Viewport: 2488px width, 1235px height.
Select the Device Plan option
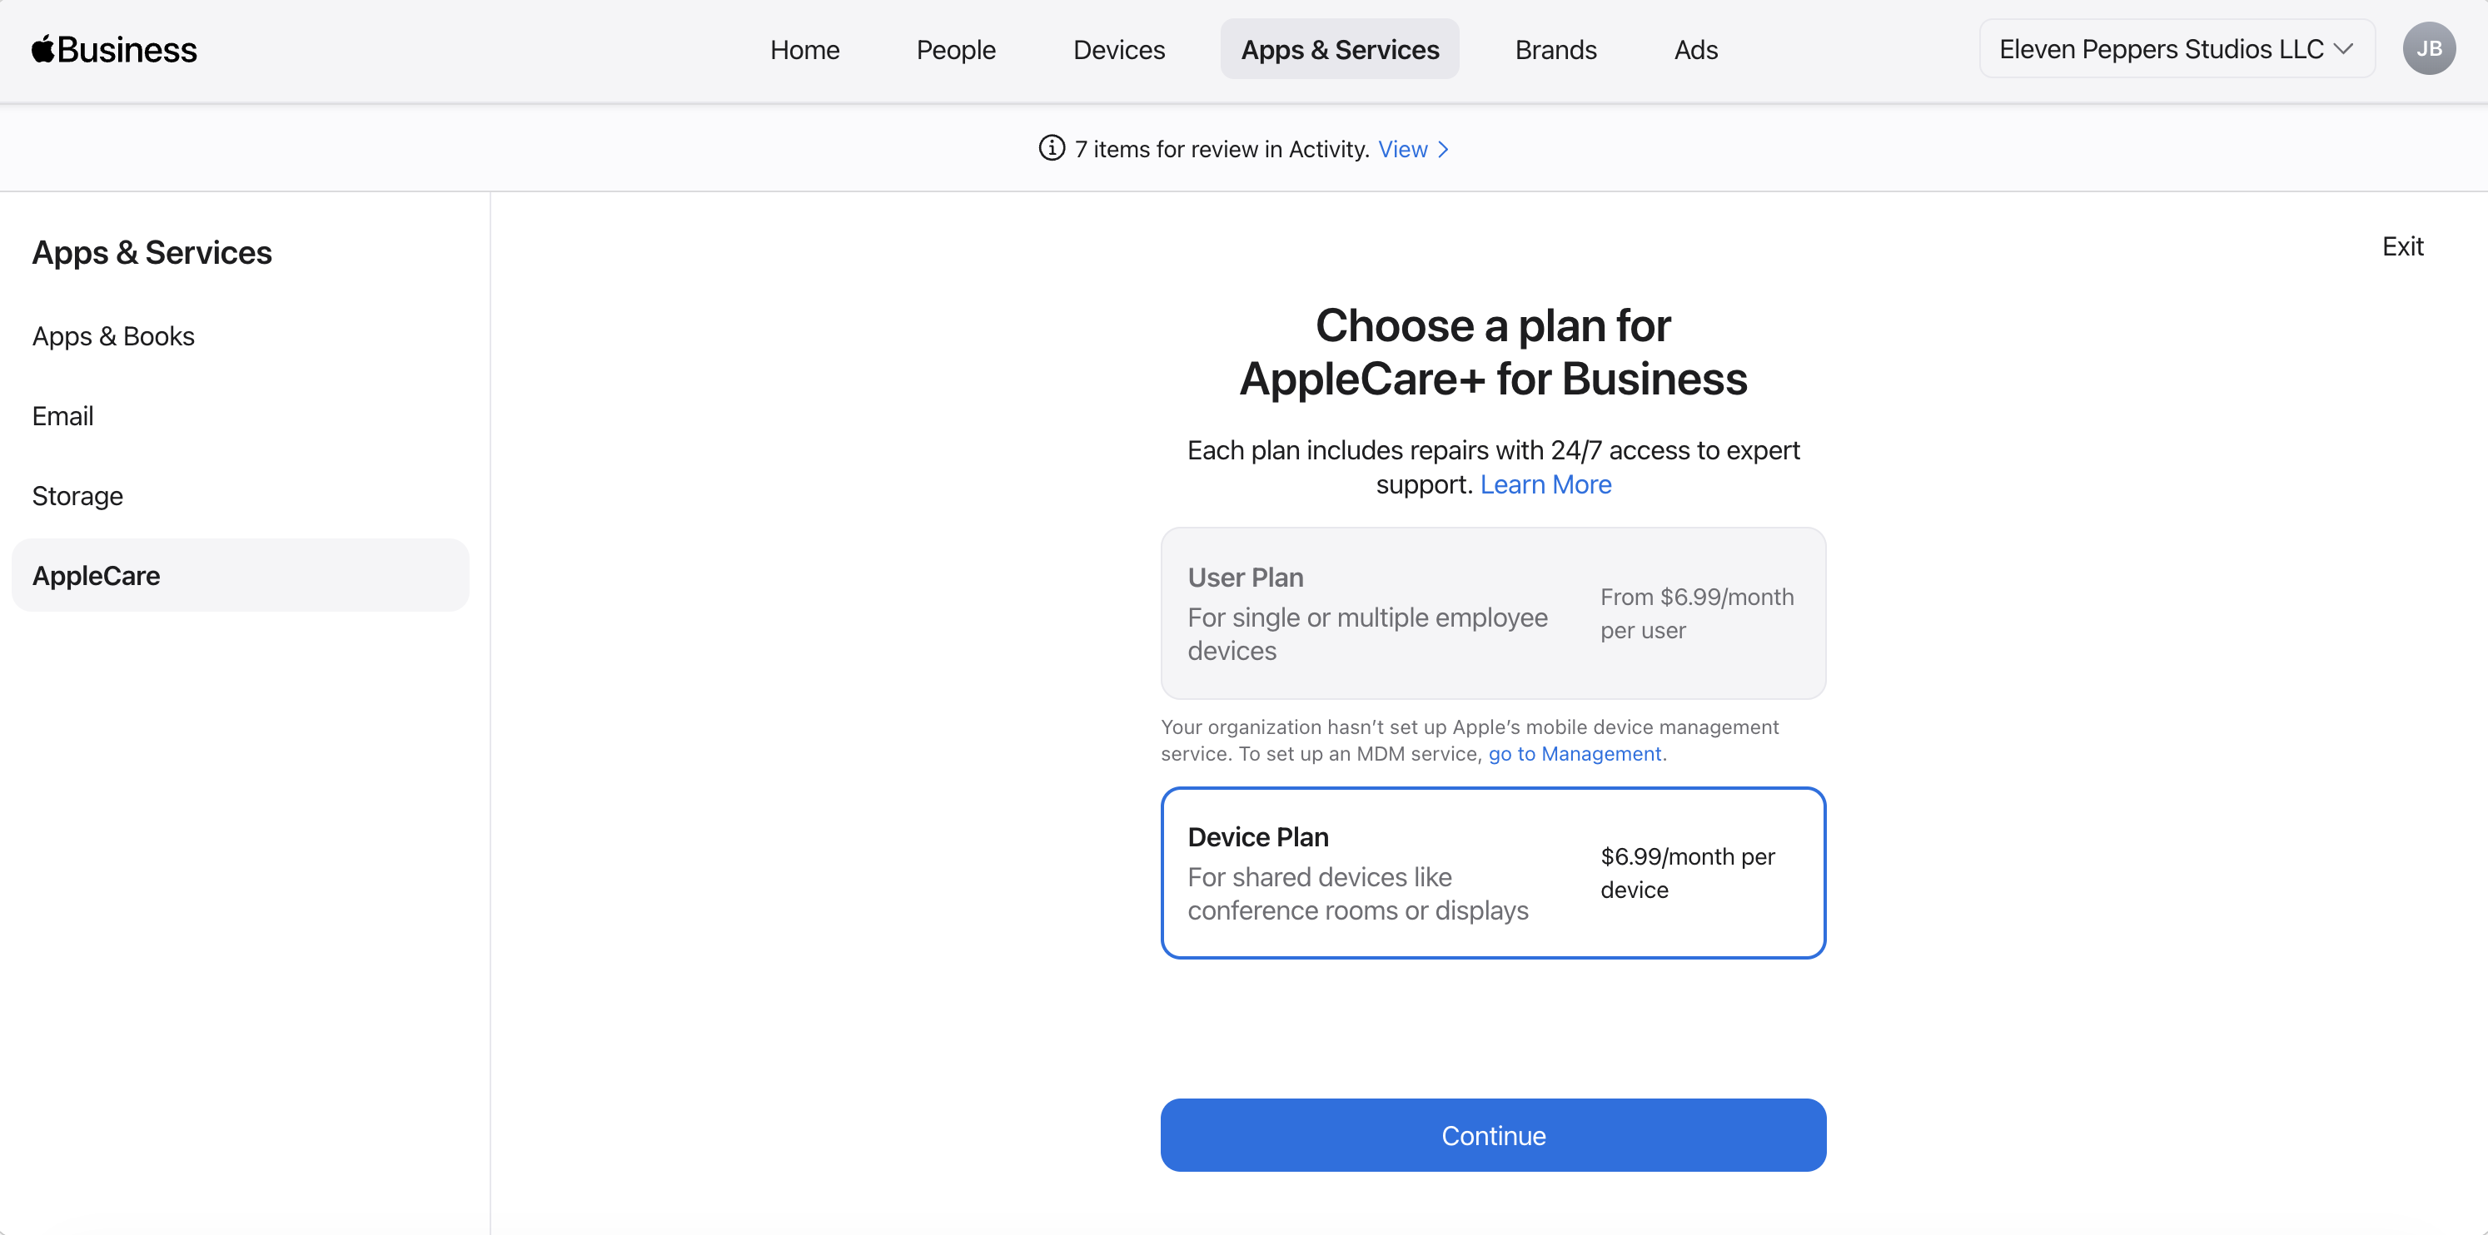(x=1492, y=872)
